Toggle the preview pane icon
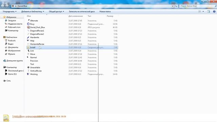The height and width of the screenshot is (122, 217). (x=209, y=12)
